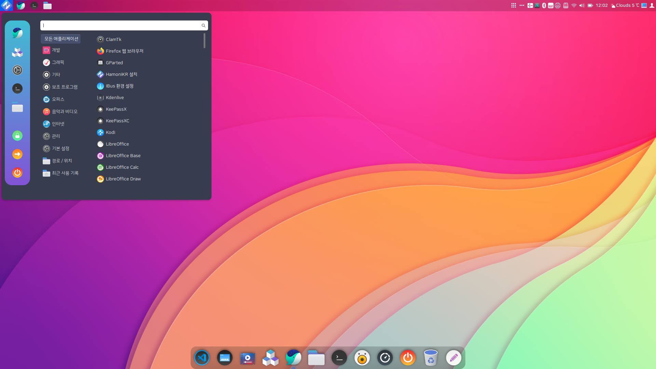
Task: Open Firefox 웹 브라우저 from the list
Action: [x=124, y=51]
